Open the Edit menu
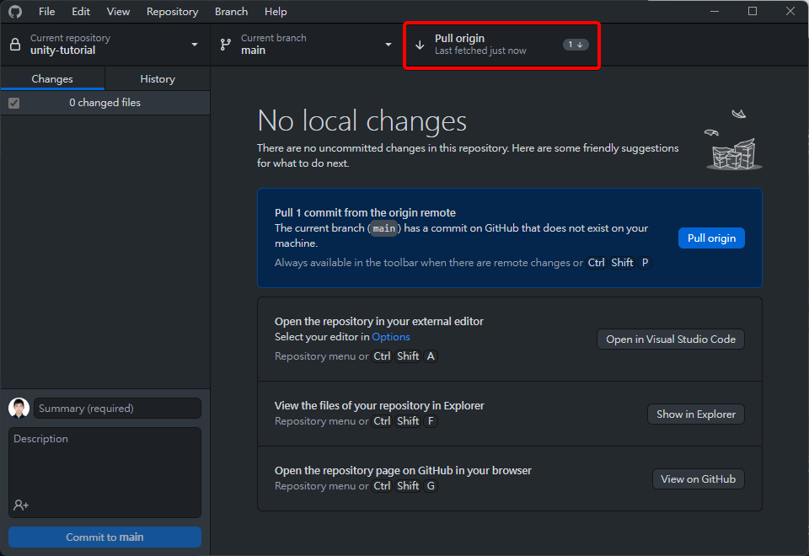This screenshot has width=809, height=556. coord(81,11)
